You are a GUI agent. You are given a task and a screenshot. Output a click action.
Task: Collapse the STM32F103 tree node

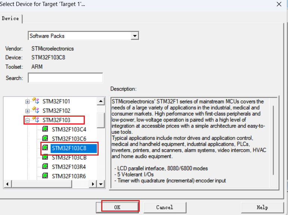click(x=27, y=120)
